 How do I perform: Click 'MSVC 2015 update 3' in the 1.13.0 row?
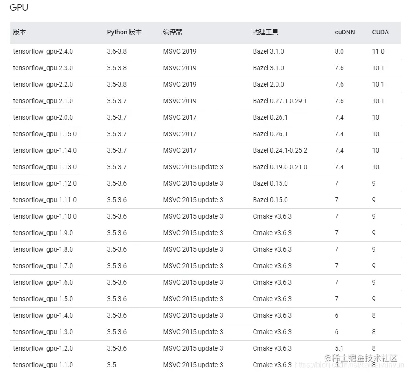[193, 167]
